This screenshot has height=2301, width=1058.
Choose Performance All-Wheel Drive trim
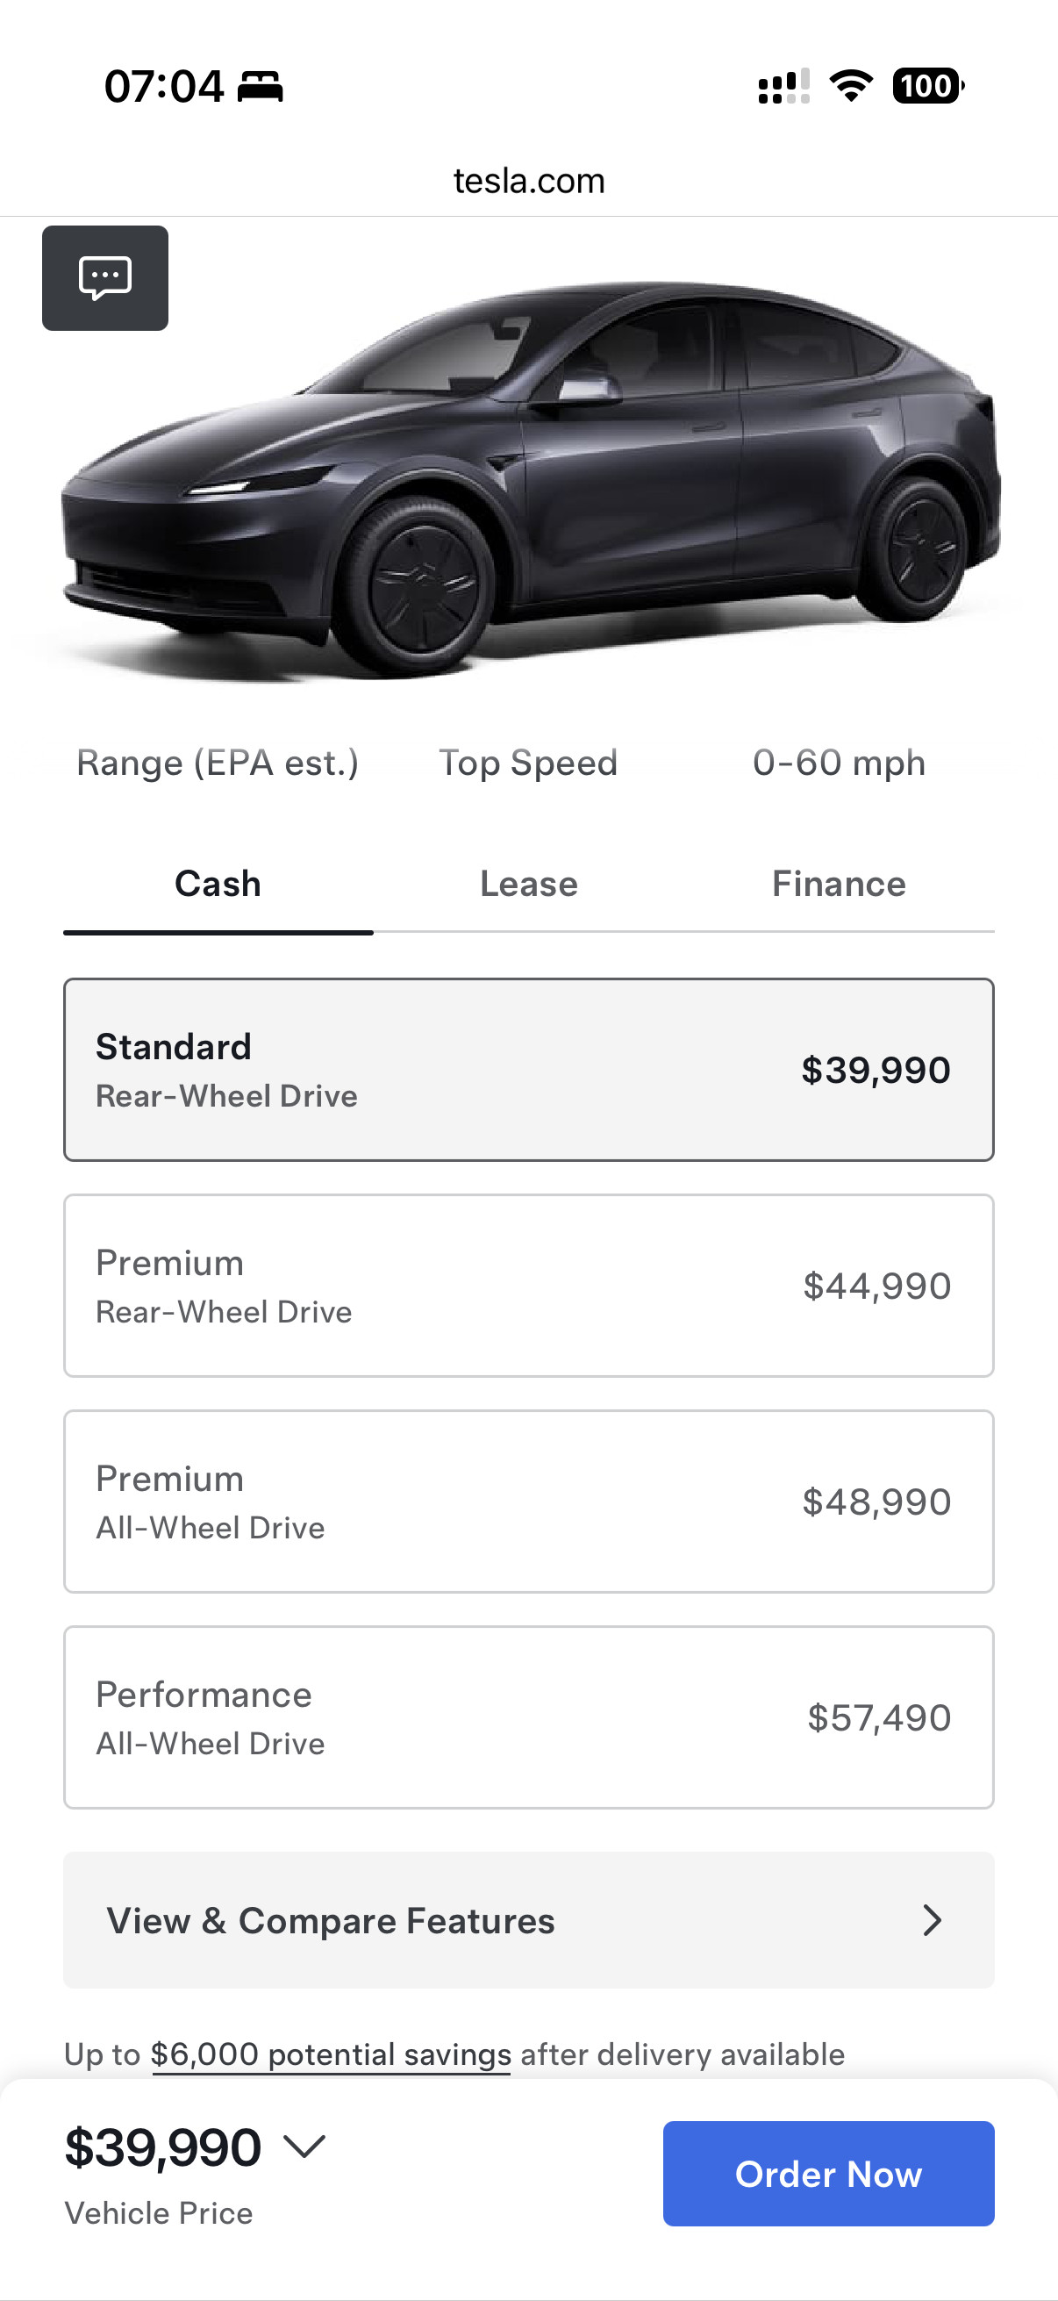point(528,1717)
